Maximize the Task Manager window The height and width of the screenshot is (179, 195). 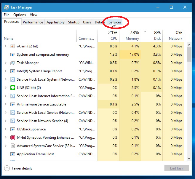pyautogui.click(x=171, y=7)
